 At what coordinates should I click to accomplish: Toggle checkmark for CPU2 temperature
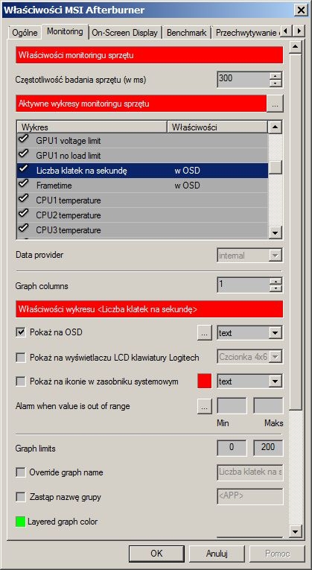(24, 214)
